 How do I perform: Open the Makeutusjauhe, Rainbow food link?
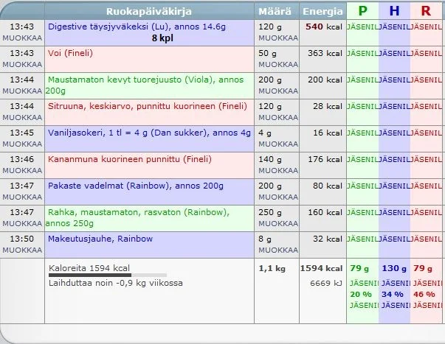coord(100,239)
